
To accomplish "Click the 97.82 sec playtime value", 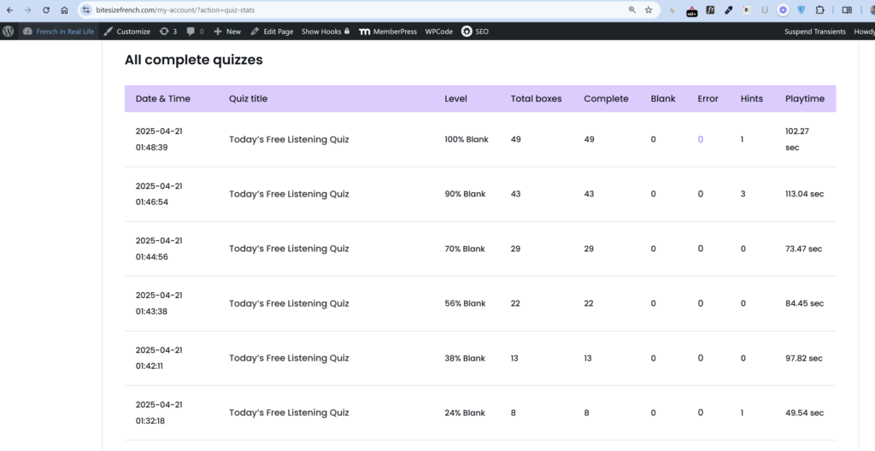I will (x=803, y=359).
